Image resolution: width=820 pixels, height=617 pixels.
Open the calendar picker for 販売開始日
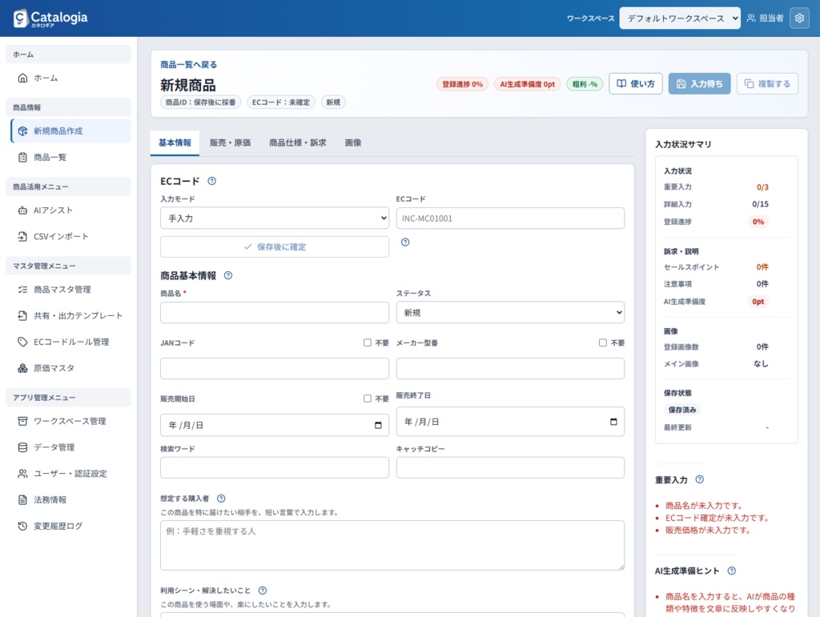pos(378,425)
